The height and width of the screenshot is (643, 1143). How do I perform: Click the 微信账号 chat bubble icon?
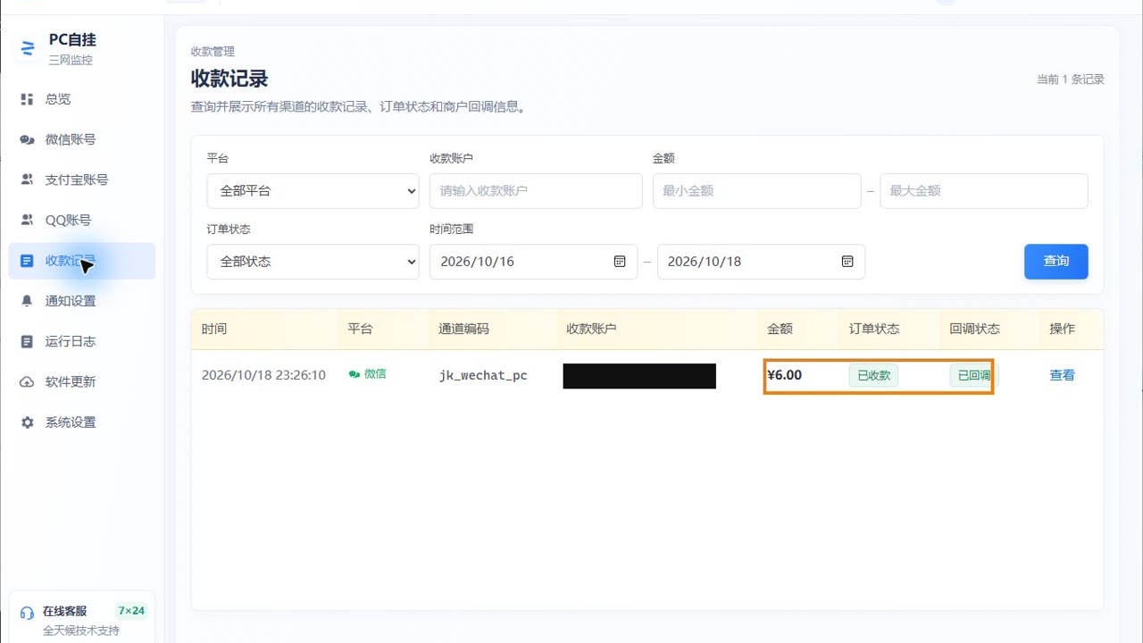pyautogui.click(x=27, y=139)
